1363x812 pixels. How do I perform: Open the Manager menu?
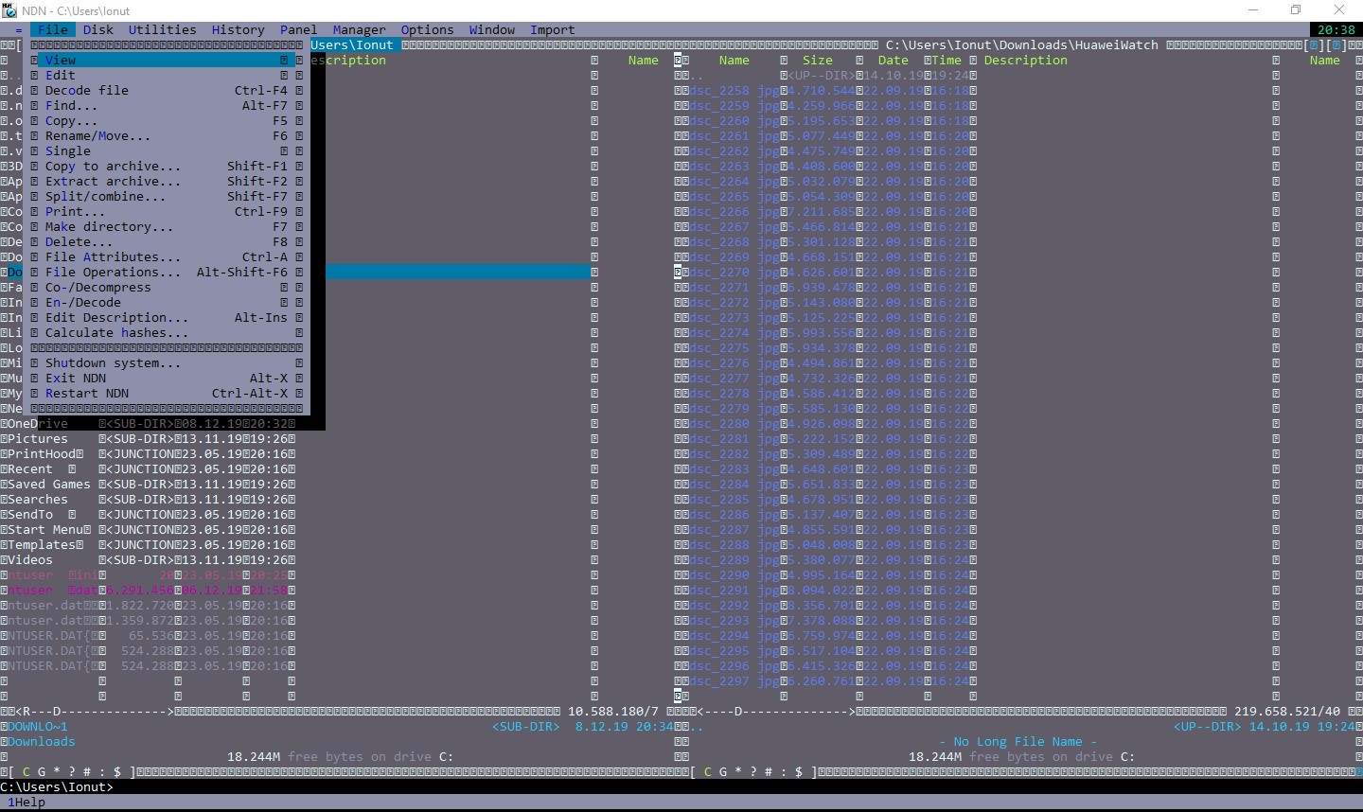tap(360, 29)
